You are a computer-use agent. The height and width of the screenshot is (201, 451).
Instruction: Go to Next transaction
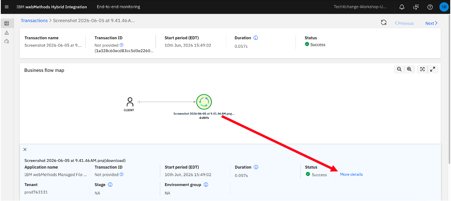click(432, 23)
